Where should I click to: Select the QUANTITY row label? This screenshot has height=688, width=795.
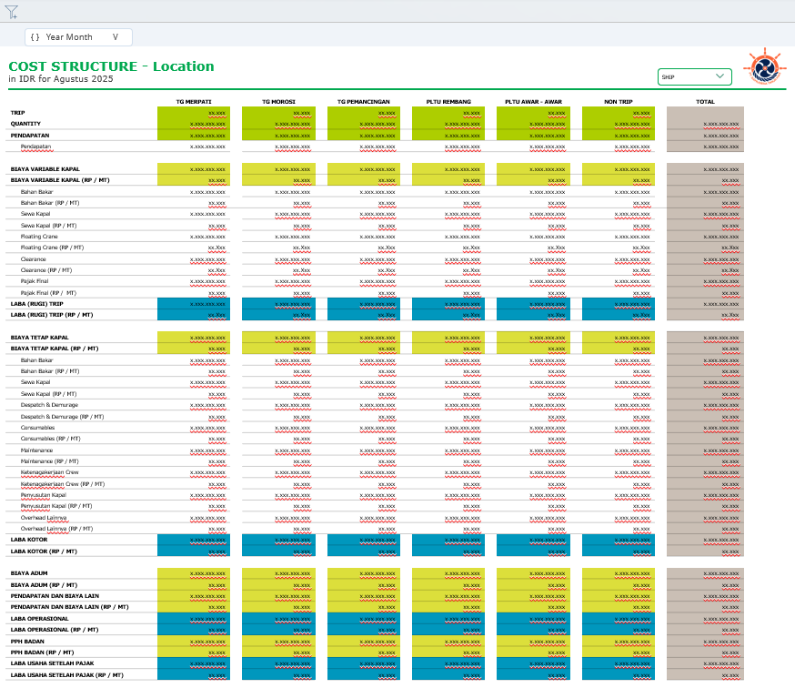25,124
